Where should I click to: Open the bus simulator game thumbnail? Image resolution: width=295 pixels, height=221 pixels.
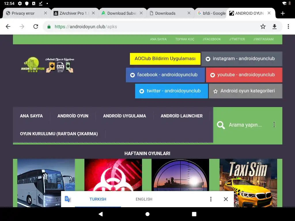46,183
